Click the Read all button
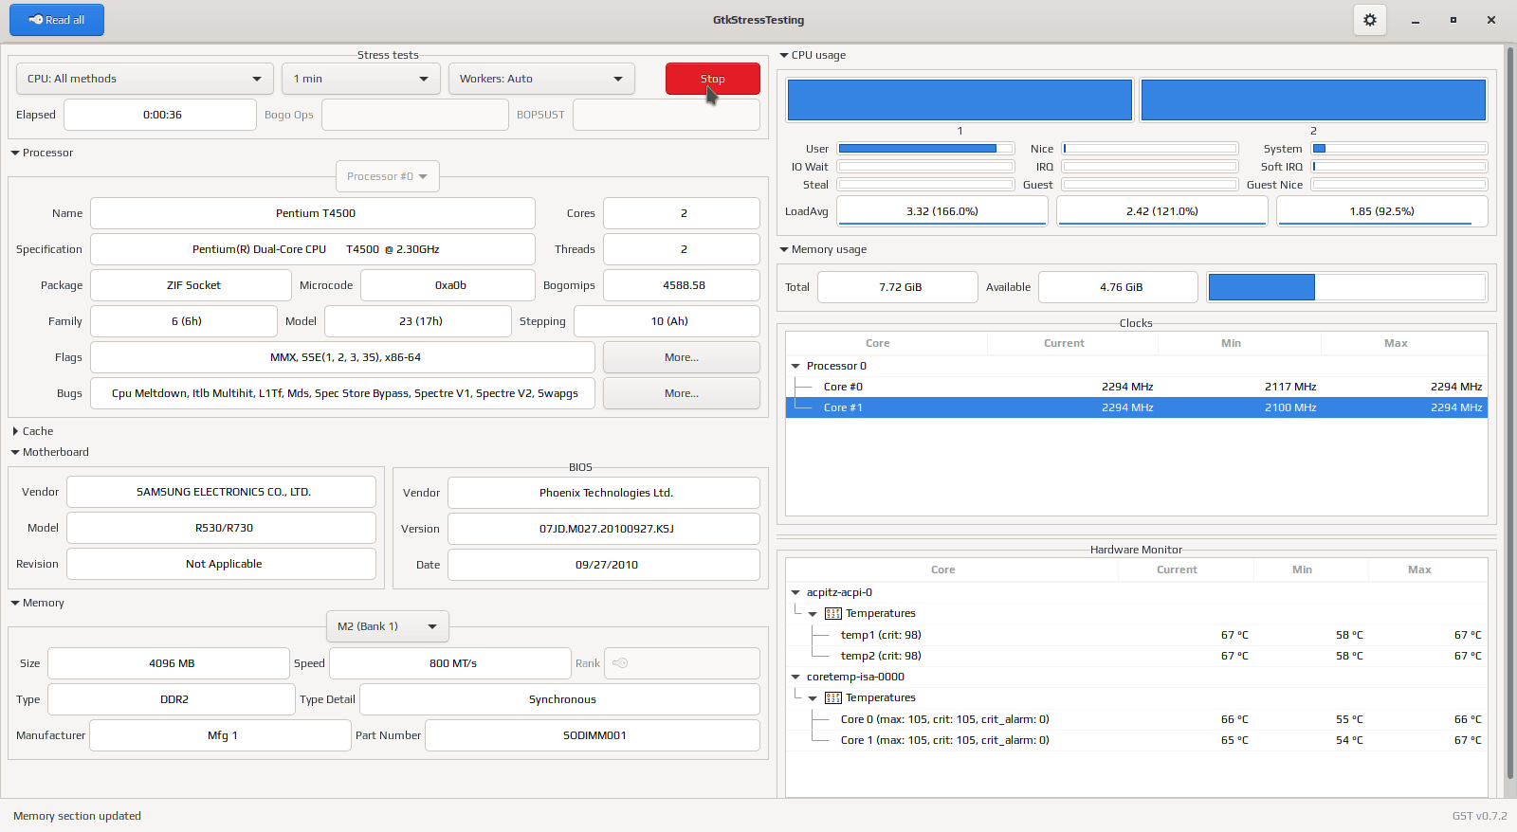Screen dimensions: 1517x832 [x=57, y=20]
